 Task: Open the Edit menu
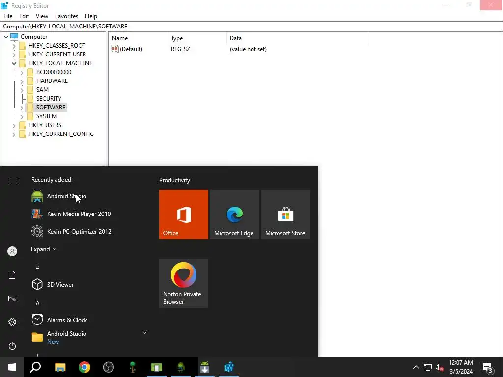tap(24, 16)
